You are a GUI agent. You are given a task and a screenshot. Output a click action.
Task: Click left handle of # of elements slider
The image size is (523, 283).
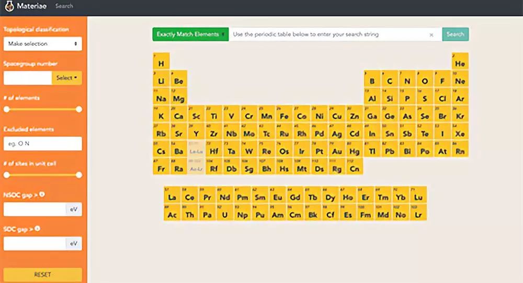[x=7, y=109]
